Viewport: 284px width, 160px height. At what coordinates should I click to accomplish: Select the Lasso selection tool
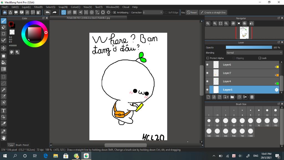(x=3, y=83)
